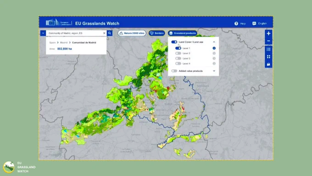This screenshot has width=312, height=176.
Task: Show info for Level 3
Action: coord(214,58)
